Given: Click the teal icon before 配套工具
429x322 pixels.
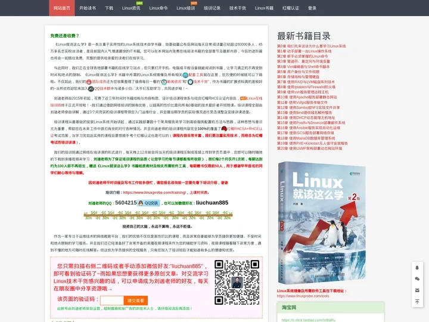Looking at the screenshot, I should [x=185, y=75].
